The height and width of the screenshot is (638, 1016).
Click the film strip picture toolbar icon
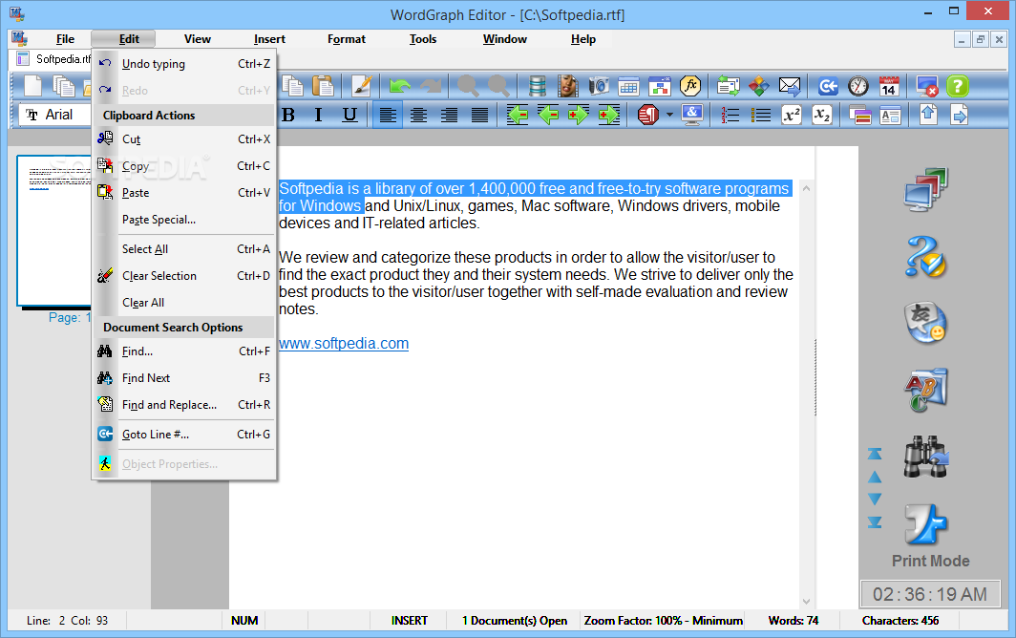tap(567, 86)
